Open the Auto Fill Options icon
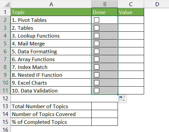Screen dimensions: 169x132 122,99
